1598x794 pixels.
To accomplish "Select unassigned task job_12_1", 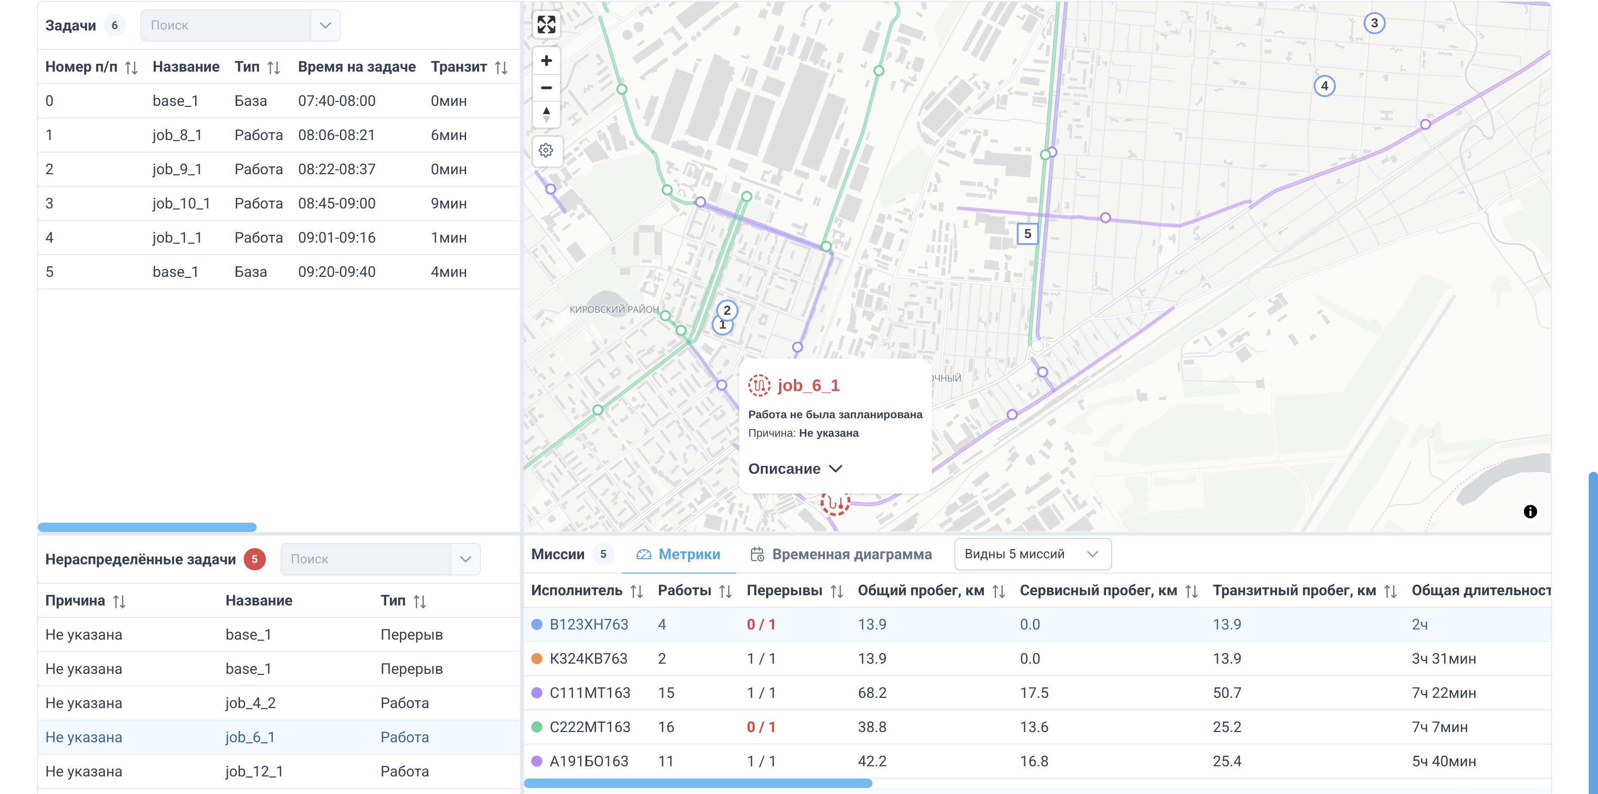I will point(279,771).
